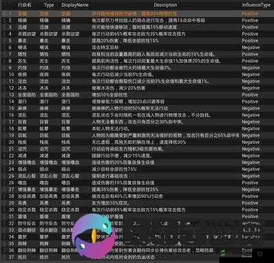Screen dimensions: 274x263
Task: Click description 每次行动后减少当前5%生命值
Action: coord(123,75)
